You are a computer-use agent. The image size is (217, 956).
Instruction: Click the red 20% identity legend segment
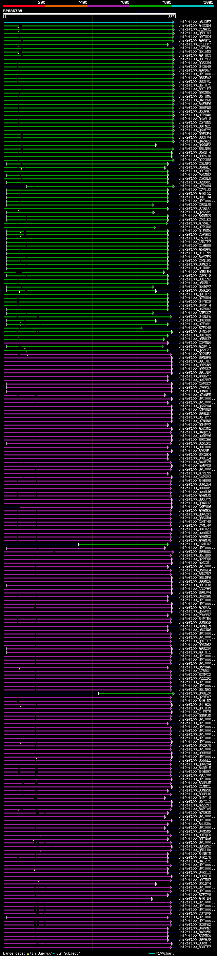pos(24,6)
